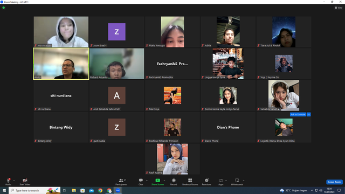345x194 pixels.
Task: Open Apps panel
Action: tap(221, 182)
